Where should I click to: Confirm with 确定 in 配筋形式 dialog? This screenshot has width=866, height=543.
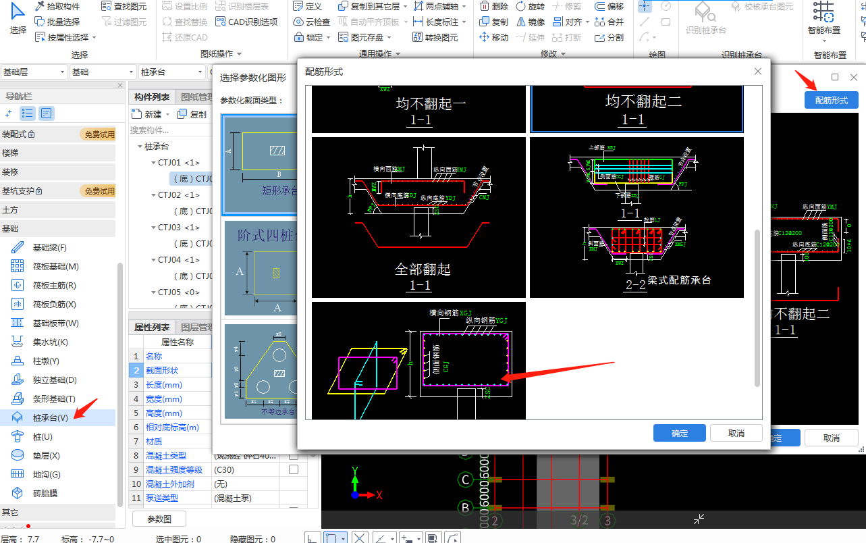(680, 433)
